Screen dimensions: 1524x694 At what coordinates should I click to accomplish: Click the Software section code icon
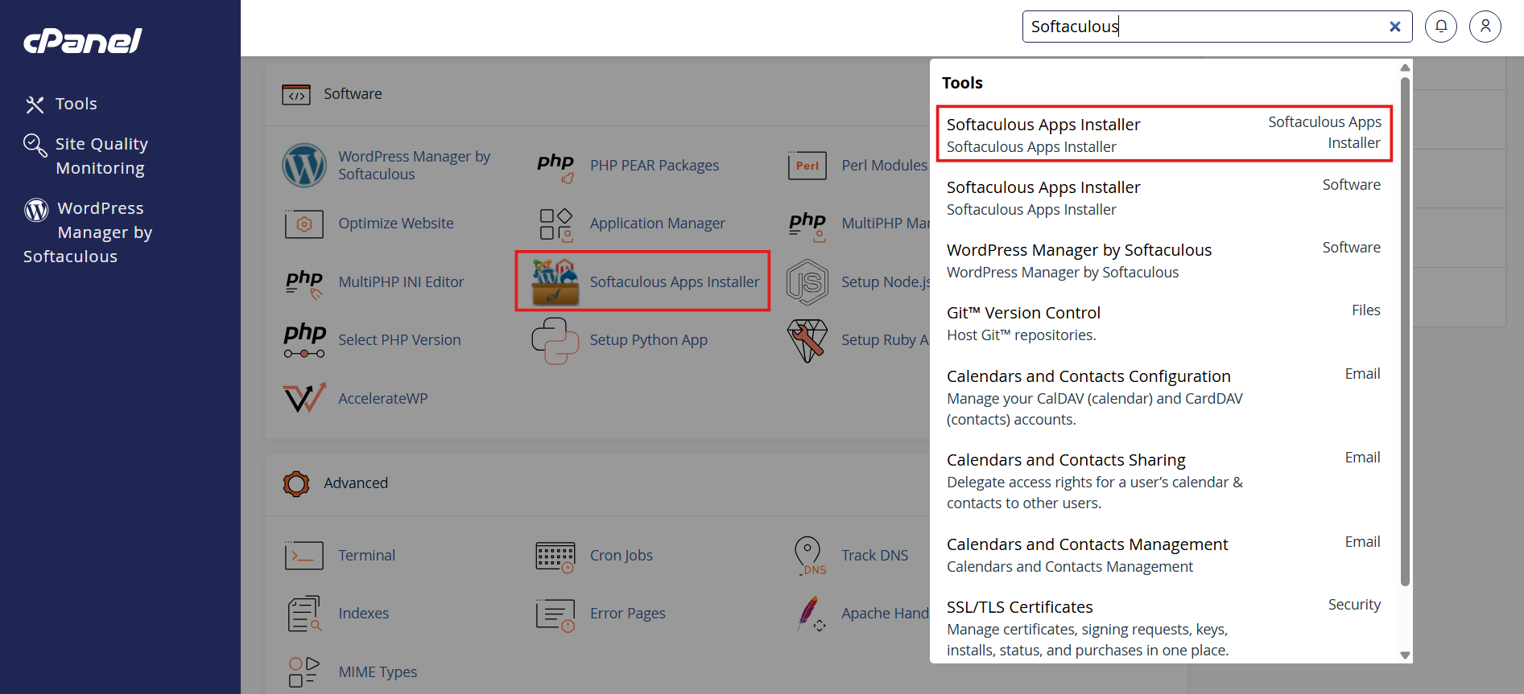tap(296, 95)
